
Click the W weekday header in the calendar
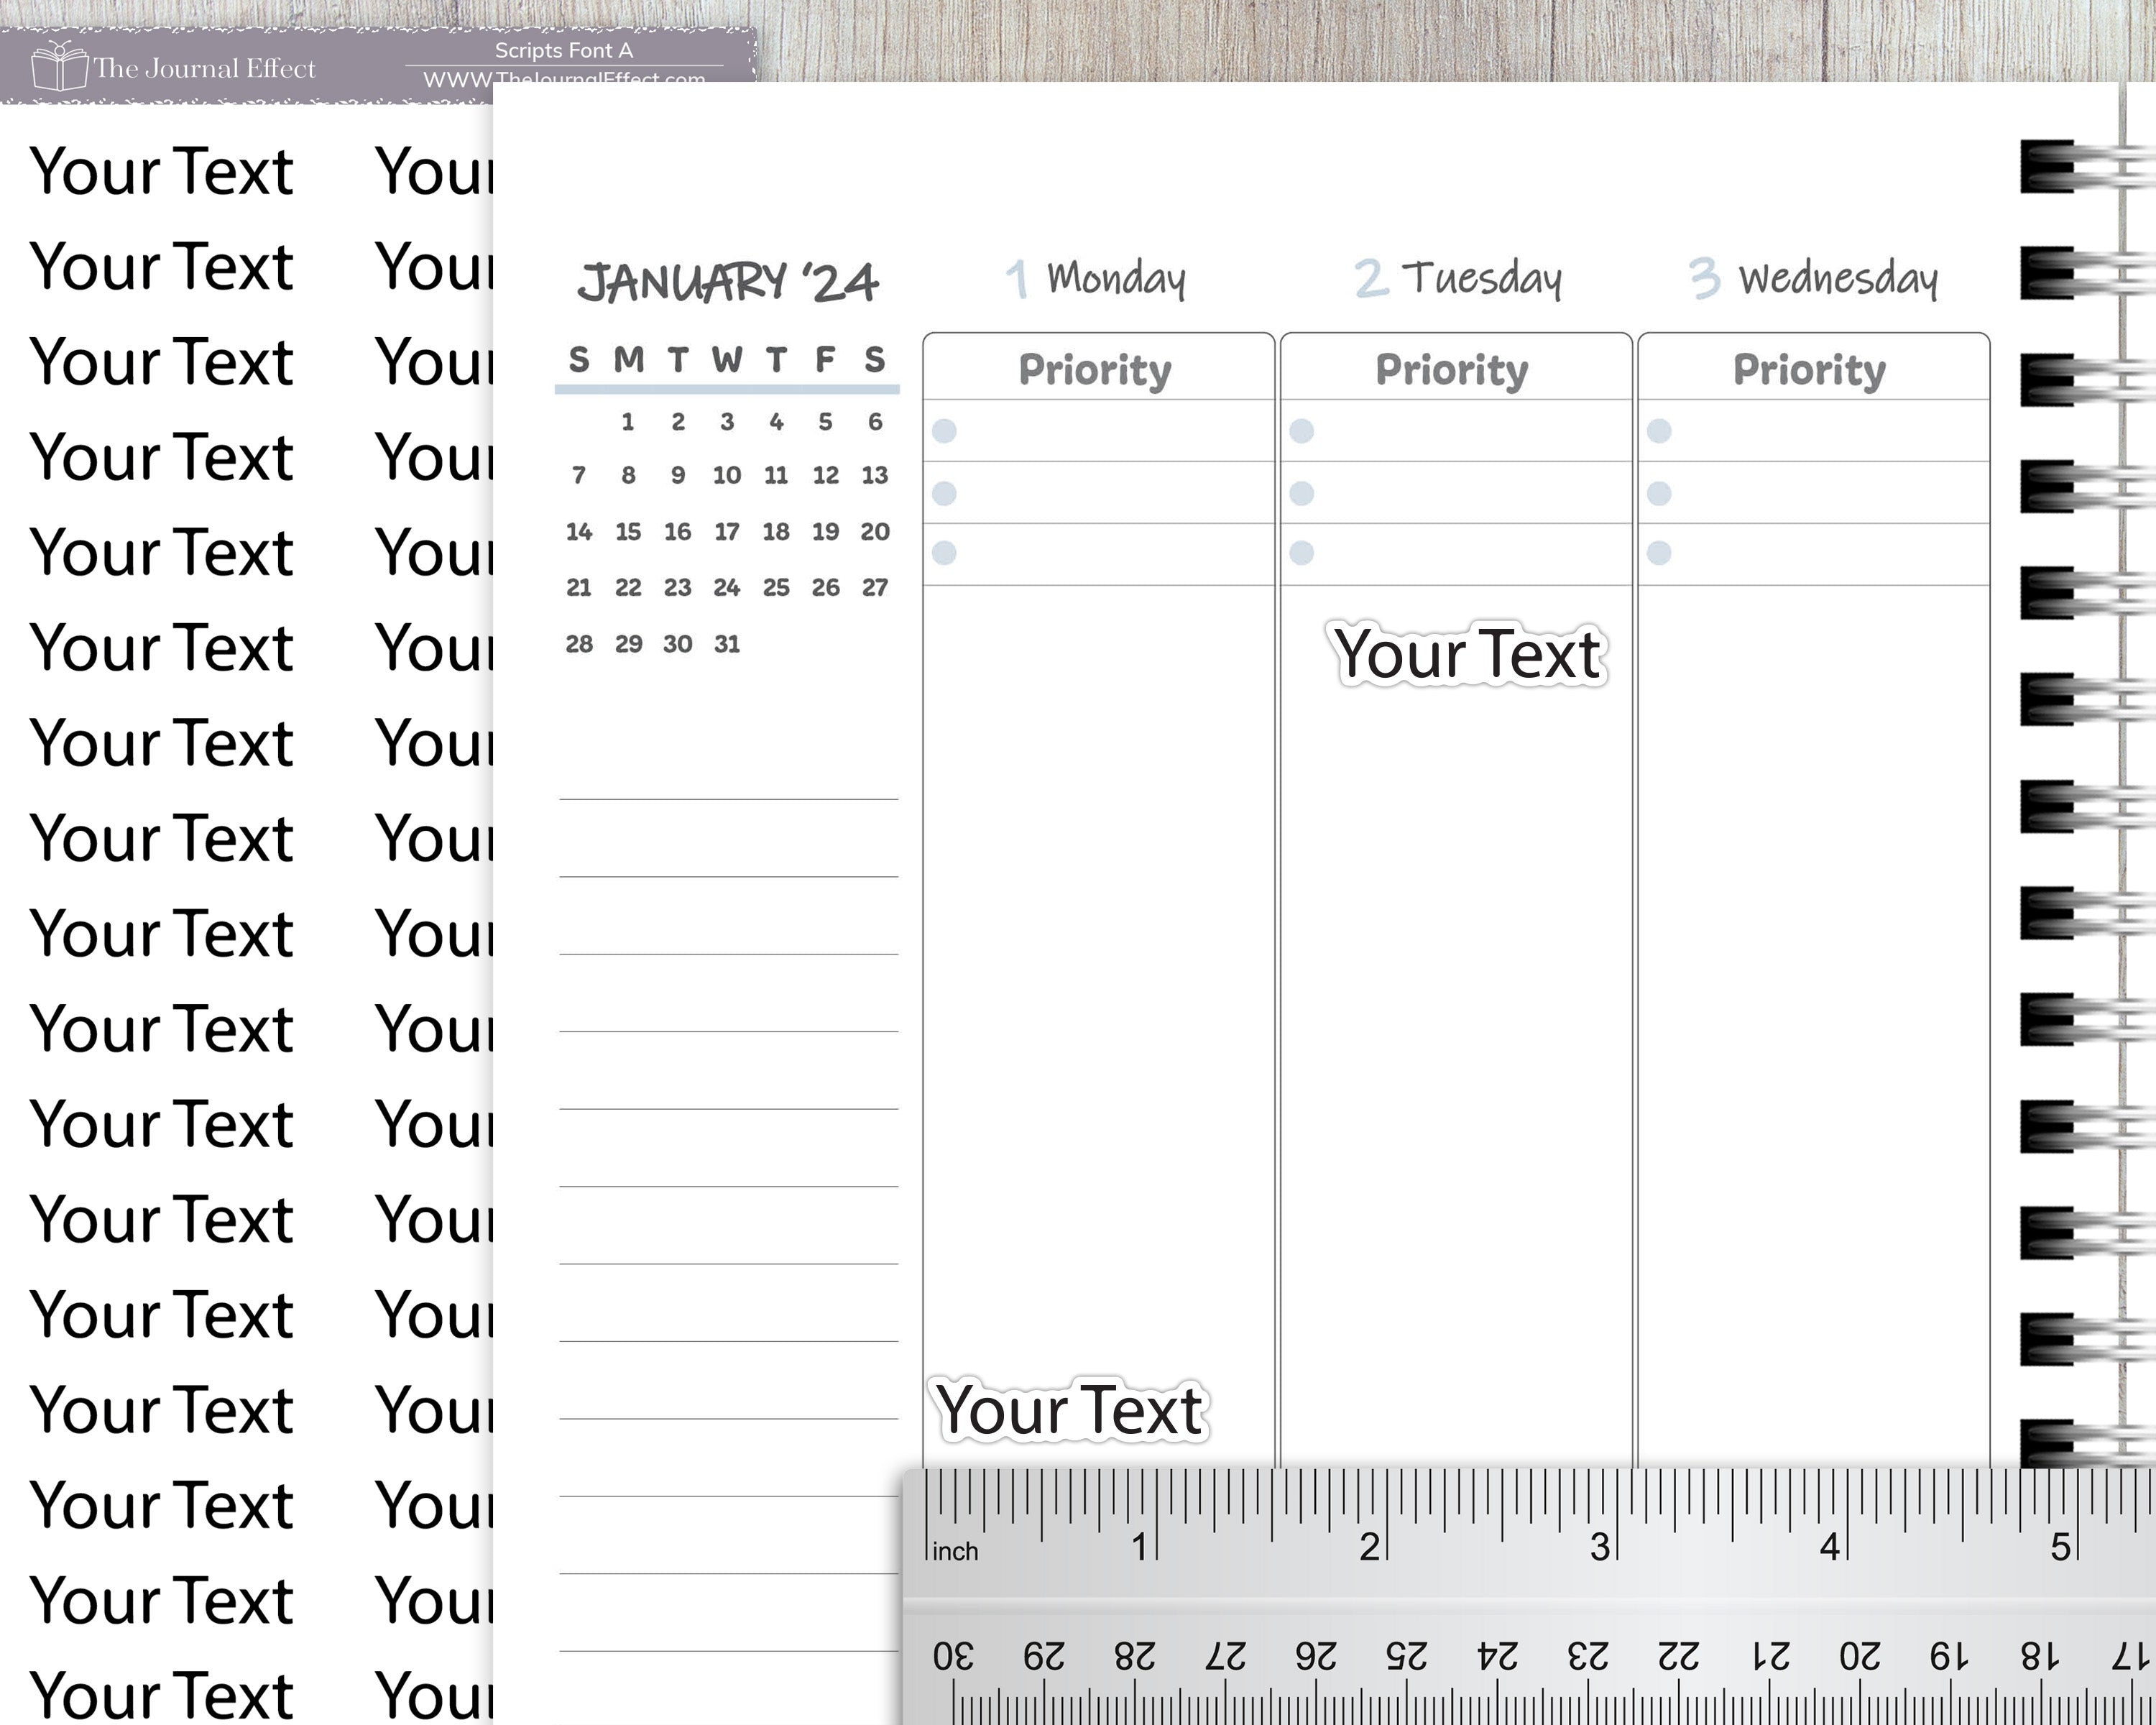727,359
